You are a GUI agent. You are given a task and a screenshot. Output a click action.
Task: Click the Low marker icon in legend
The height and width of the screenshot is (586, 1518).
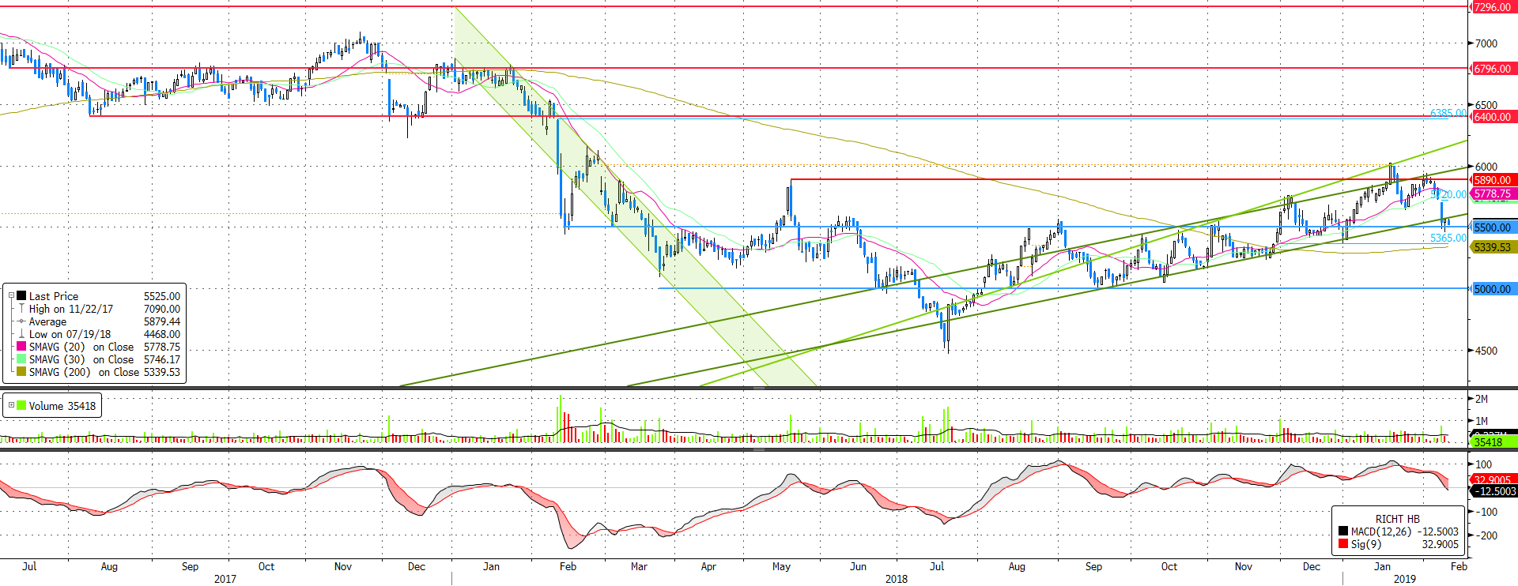(x=21, y=333)
